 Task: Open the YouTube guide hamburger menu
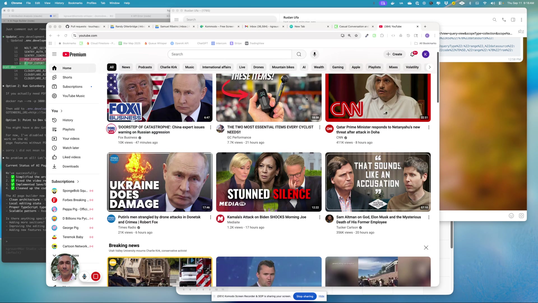pyautogui.click(x=54, y=54)
